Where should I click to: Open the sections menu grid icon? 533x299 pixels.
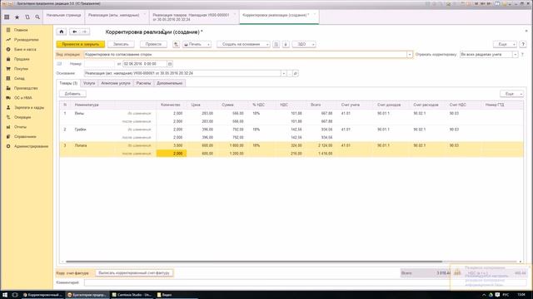7,17
